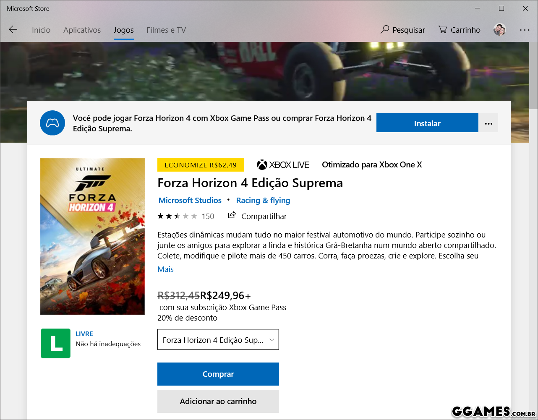Click Adicionar ao carrinho button
This screenshot has height=420, width=538.
tap(218, 401)
